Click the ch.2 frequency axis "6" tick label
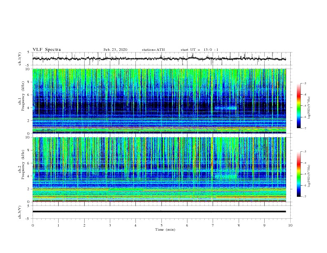 pyautogui.click(x=28, y=163)
